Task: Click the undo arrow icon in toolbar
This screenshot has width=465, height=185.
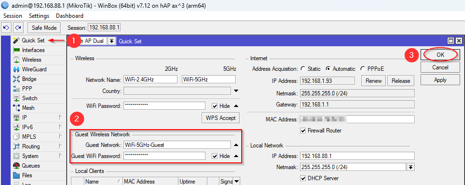Action: point(6,28)
